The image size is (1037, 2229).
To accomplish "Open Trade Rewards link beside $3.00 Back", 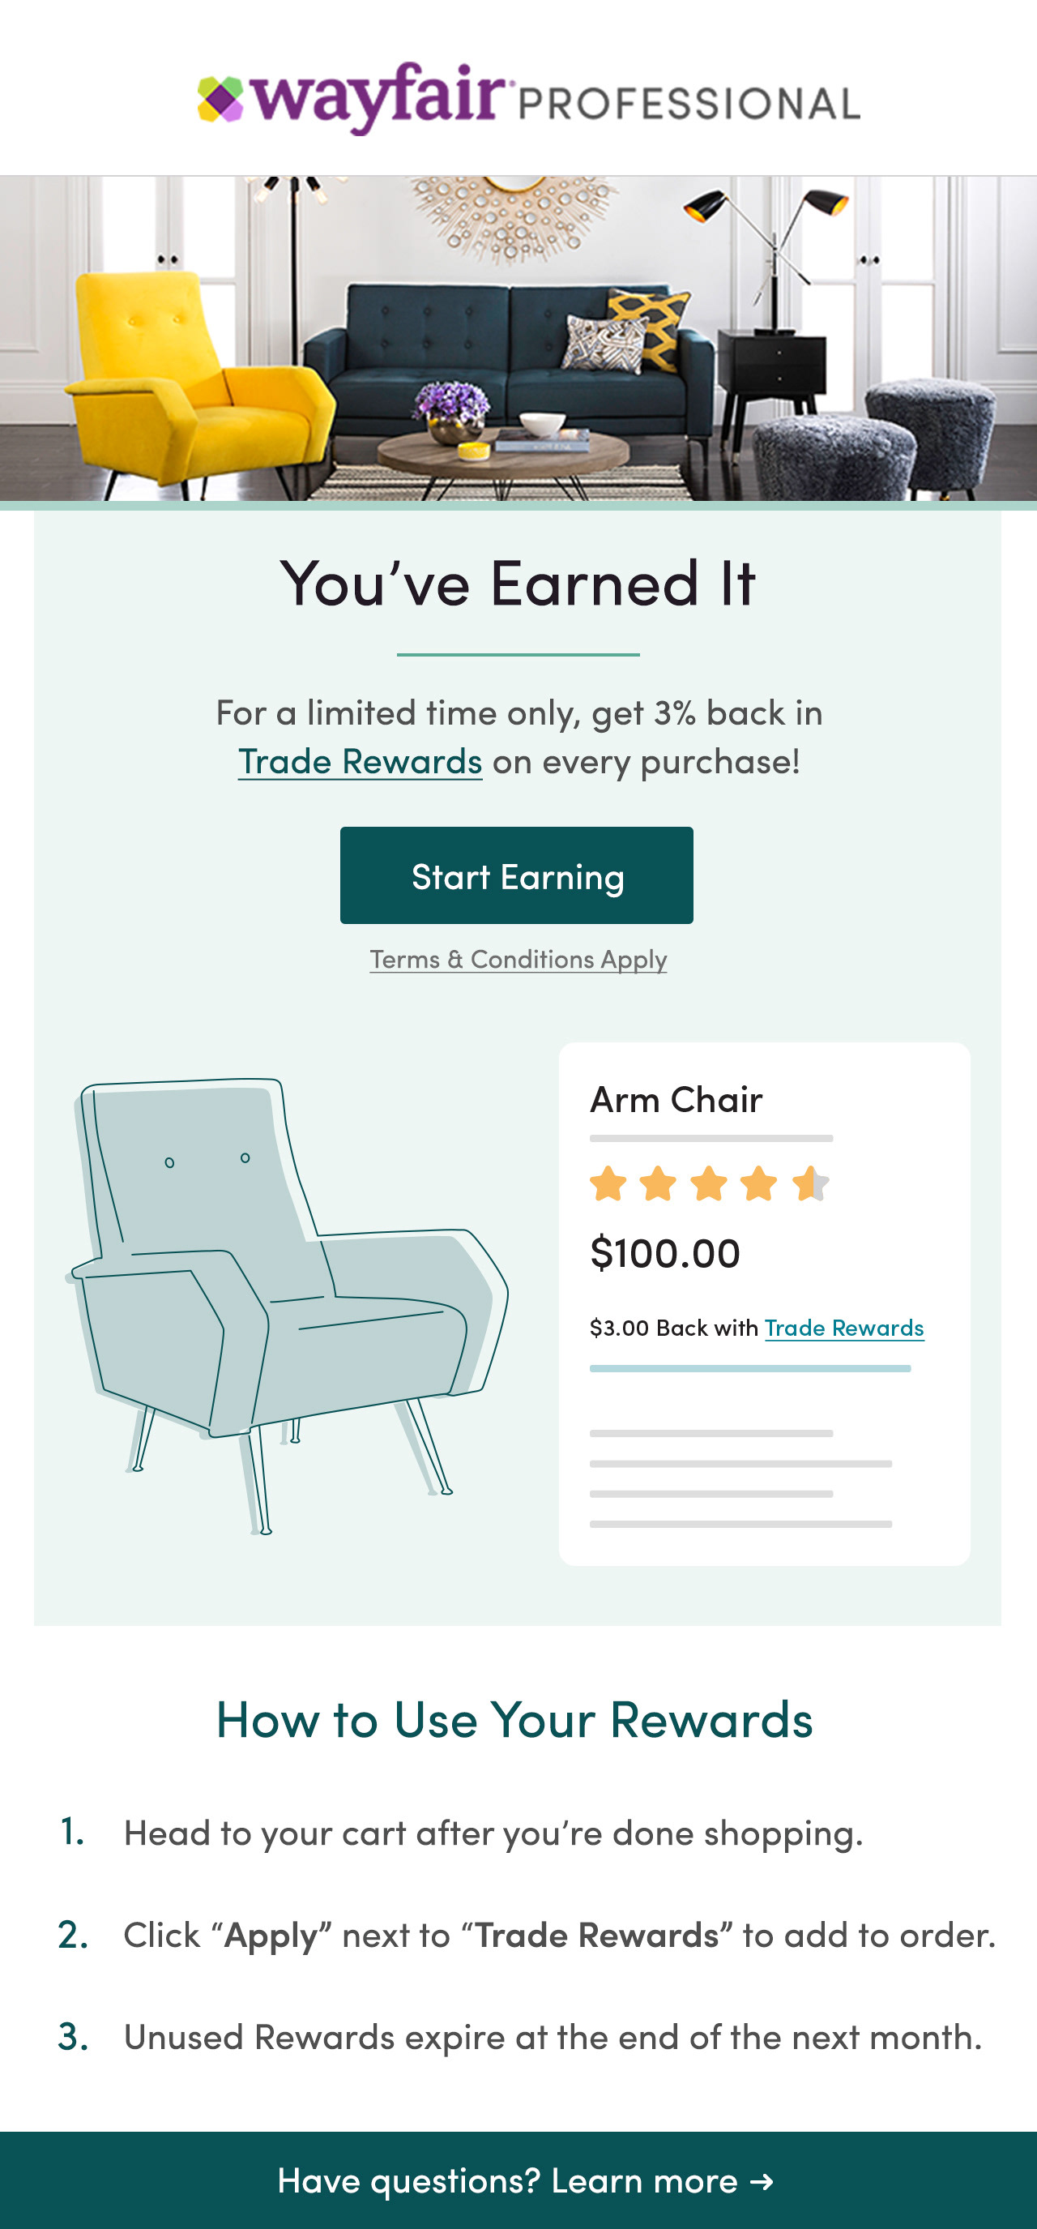I will coord(844,1328).
